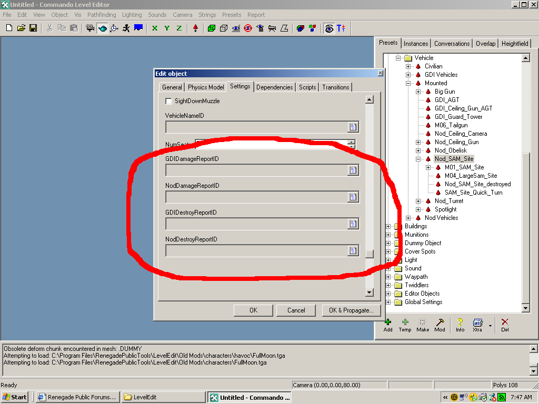The image size is (539, 404).
Task: Click the settings list scrollbar thumb
Action: coord(370,254)
